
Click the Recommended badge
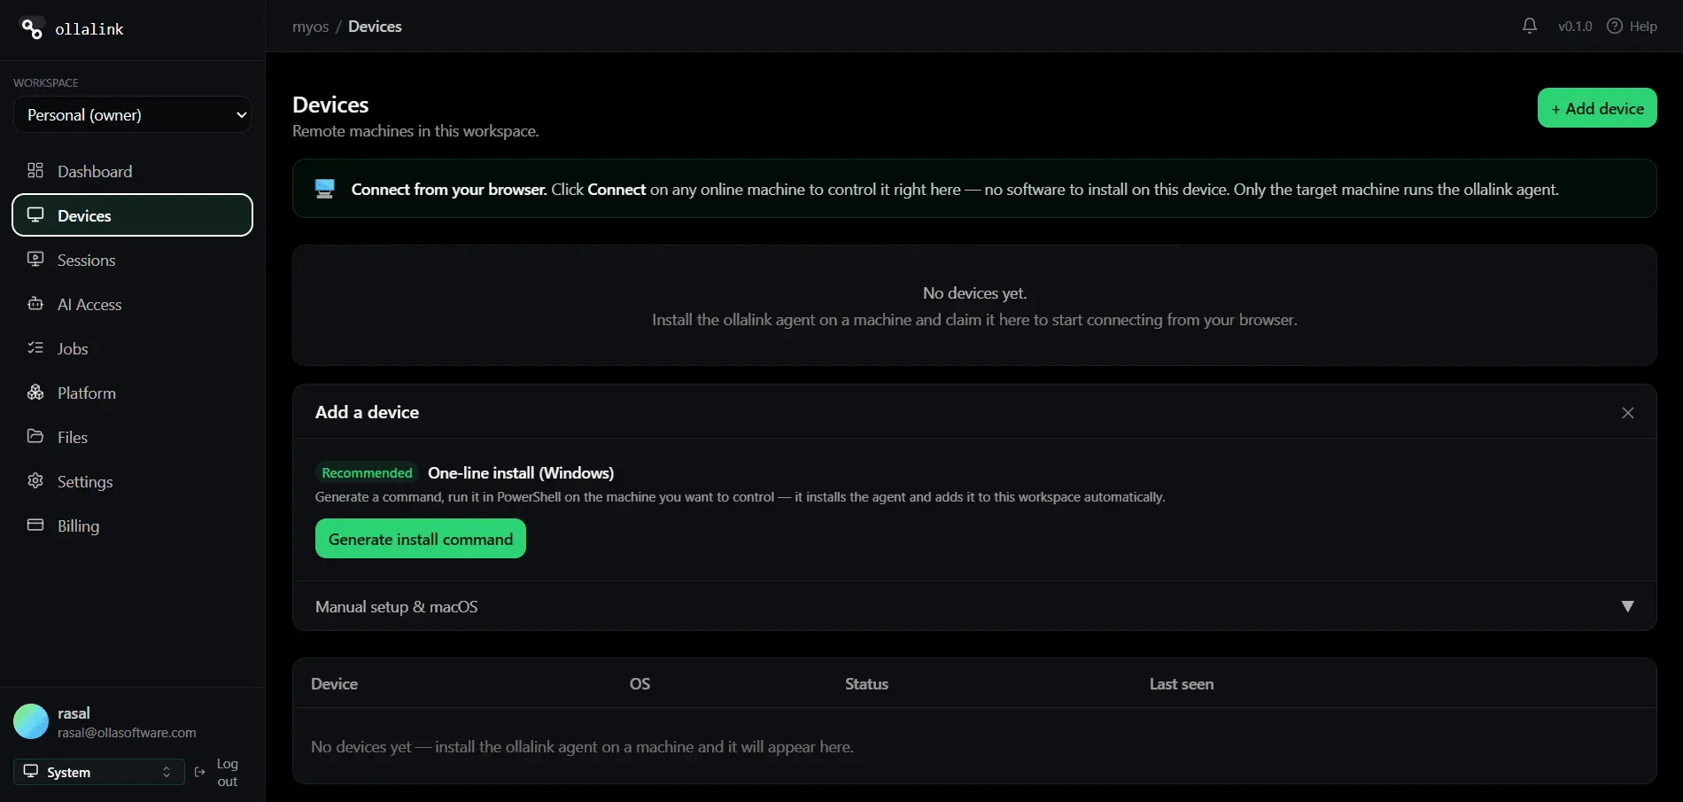point(367,472)
